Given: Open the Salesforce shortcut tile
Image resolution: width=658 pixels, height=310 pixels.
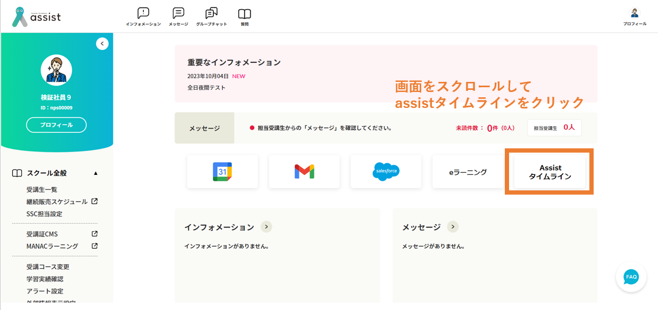Looking at the screenshot, I should pos(386,172).
